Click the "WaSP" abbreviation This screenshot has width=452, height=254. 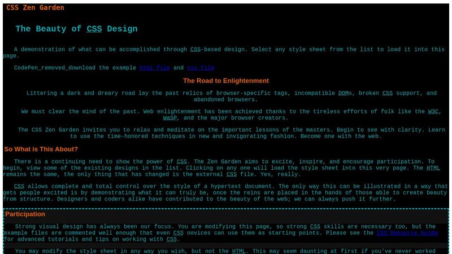[170, 118]
